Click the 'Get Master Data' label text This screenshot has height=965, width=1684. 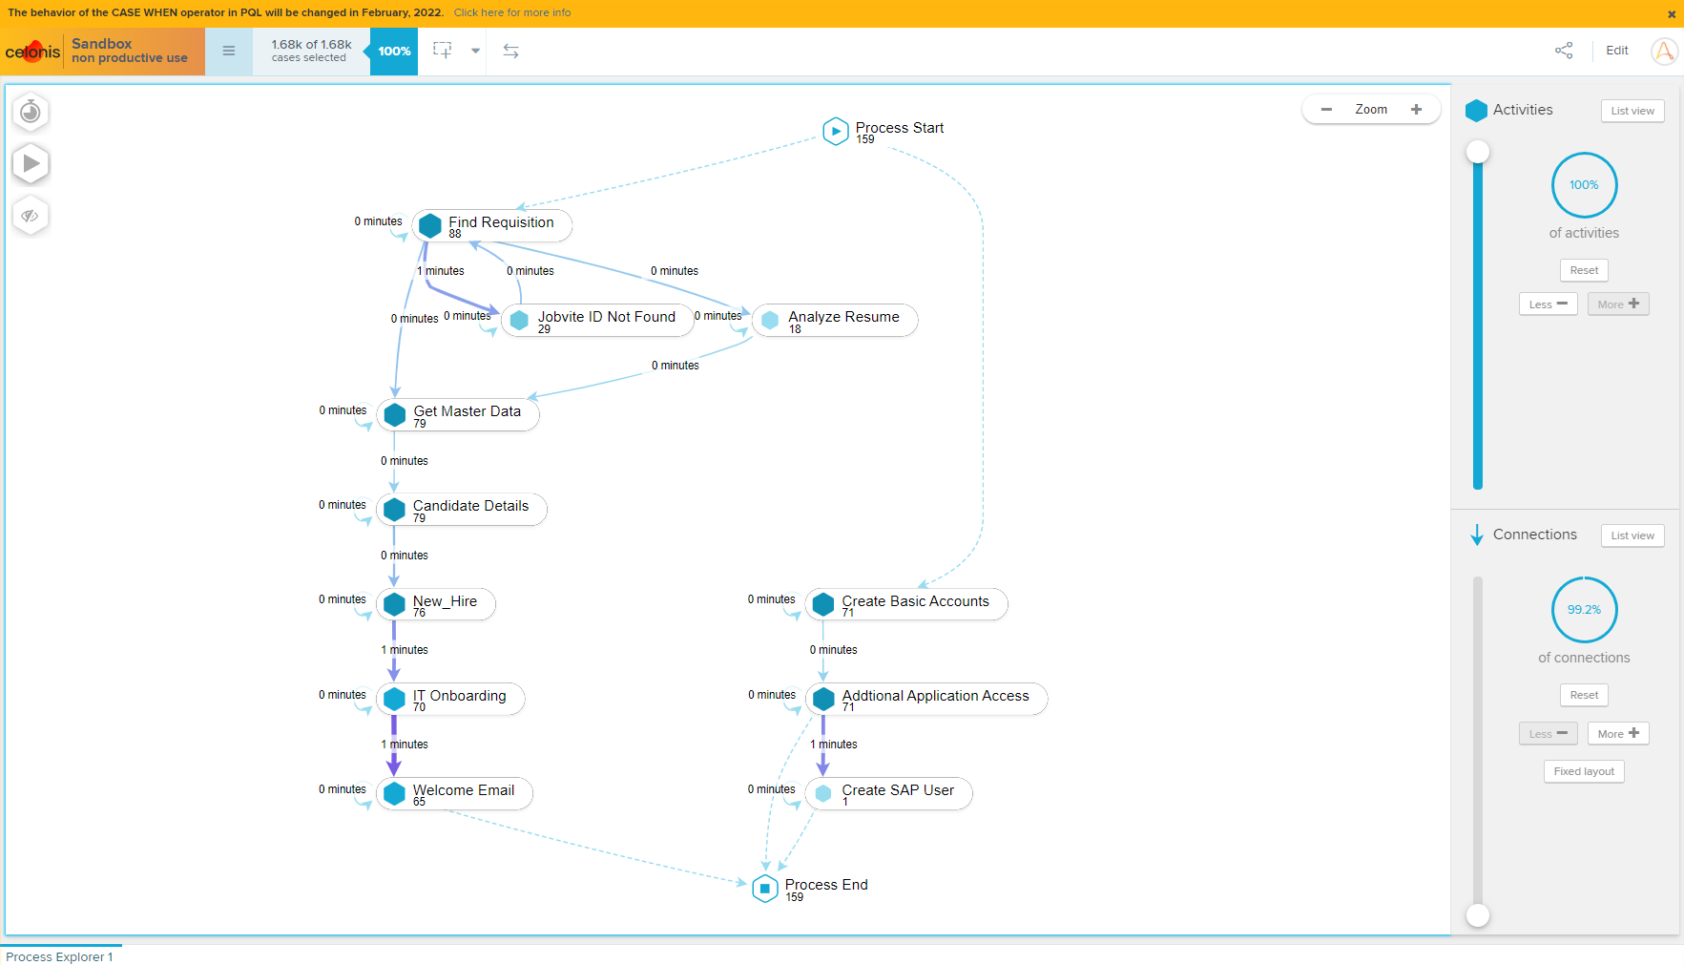(x=468, y=411)
